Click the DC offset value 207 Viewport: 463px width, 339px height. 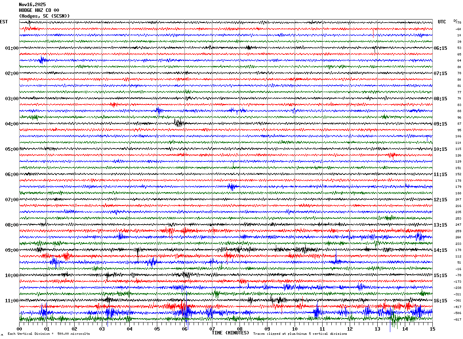click(458, 199)
